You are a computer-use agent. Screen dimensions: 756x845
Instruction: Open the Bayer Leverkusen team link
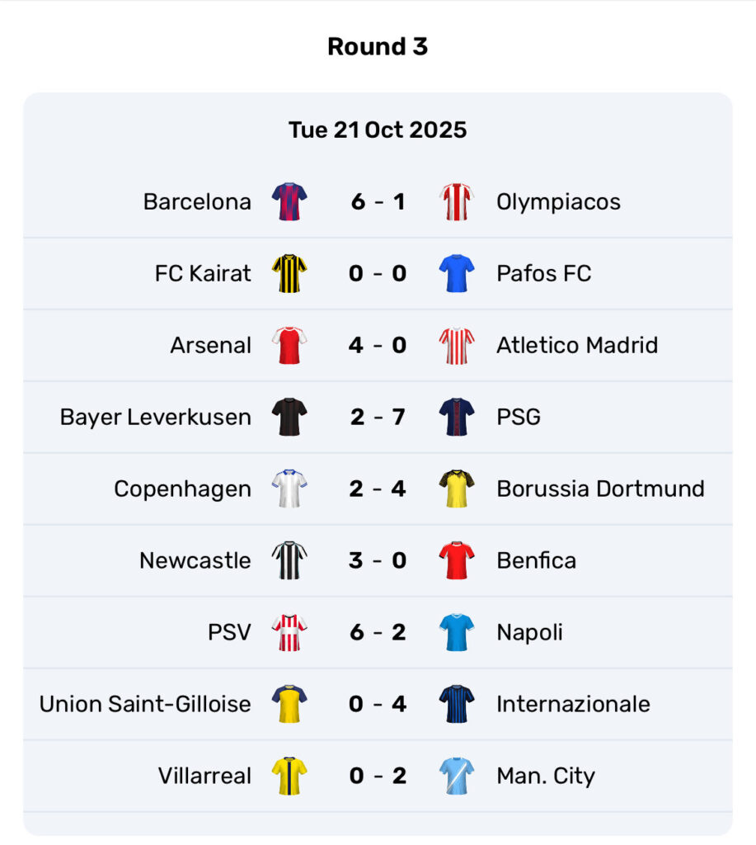(155, 417)
